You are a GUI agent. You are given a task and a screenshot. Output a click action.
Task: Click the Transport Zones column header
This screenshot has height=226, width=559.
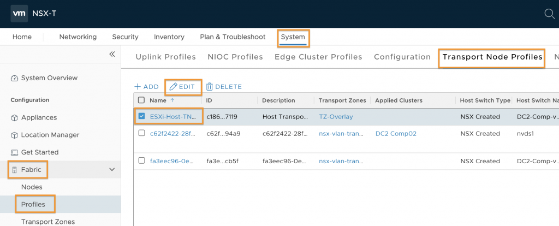click(342, 100)
